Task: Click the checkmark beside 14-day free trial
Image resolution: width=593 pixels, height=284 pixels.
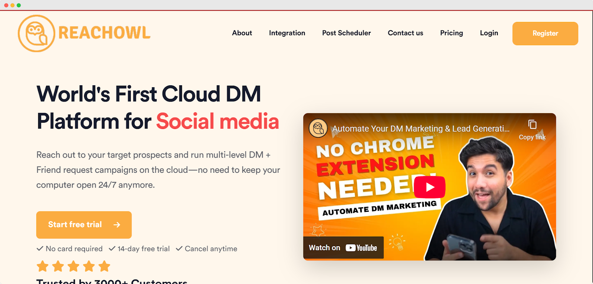Action: (112, 248)
